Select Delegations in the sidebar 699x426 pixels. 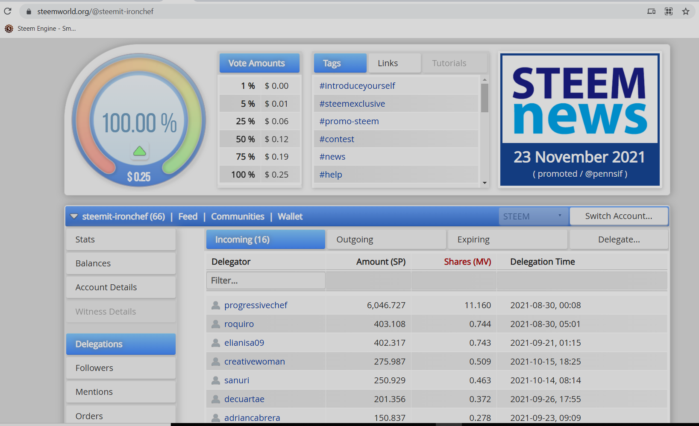coord(121,344)
